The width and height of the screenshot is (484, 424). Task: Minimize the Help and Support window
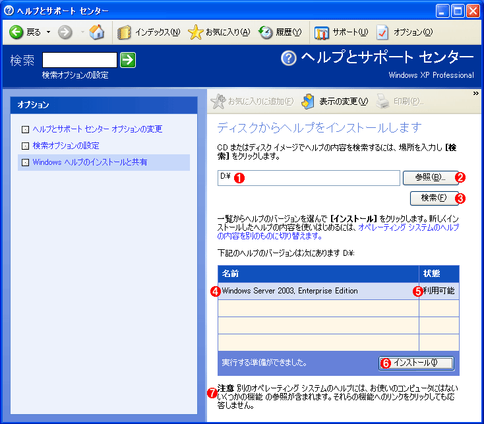point(442,11)
